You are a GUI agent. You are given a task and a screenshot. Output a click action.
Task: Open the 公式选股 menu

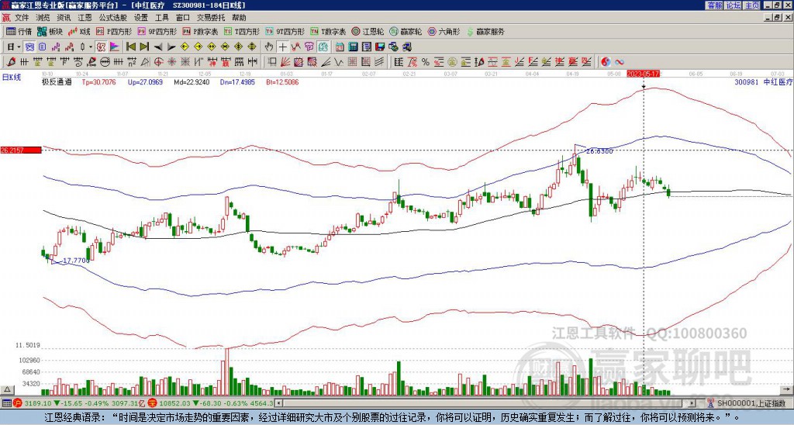113,18
